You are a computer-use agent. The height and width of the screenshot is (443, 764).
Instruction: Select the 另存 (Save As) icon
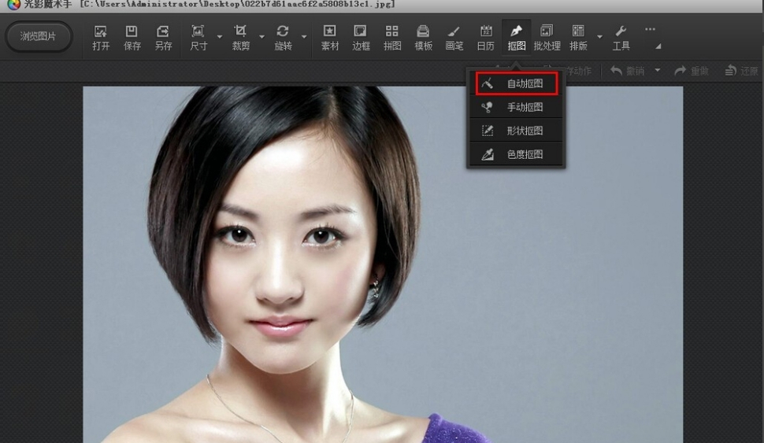[163, 37]
